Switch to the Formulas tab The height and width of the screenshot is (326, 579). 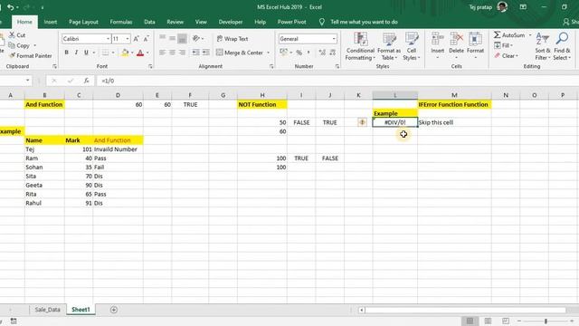tap(121, 22)
